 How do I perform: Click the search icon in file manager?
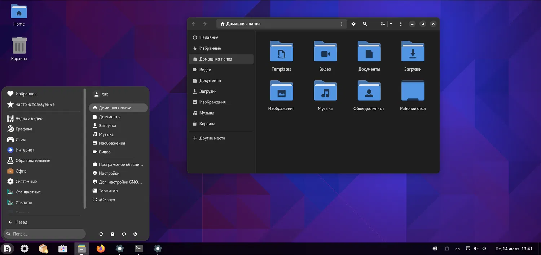(x=365, y=24)
